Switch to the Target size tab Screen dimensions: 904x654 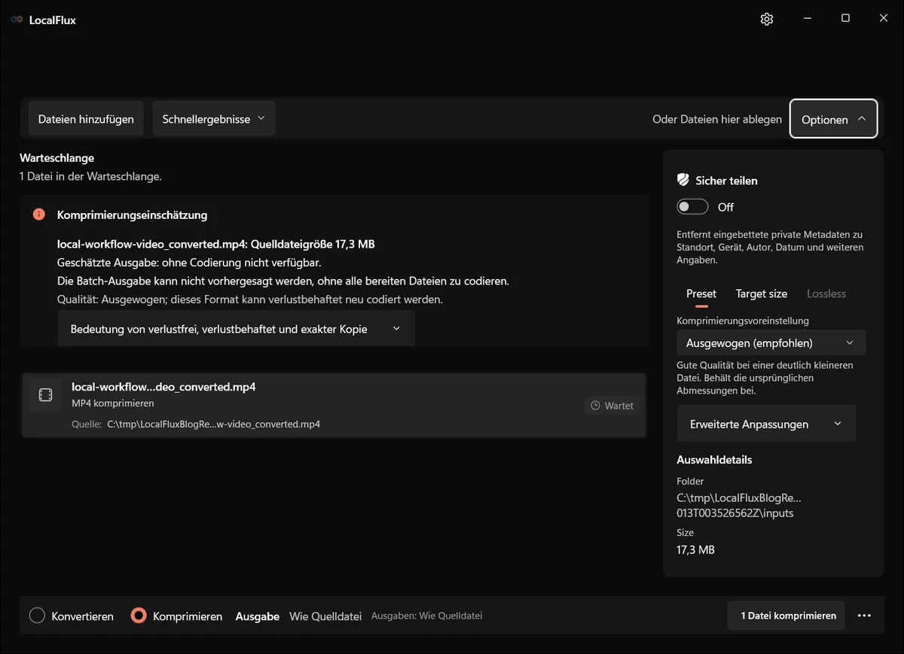762,294
